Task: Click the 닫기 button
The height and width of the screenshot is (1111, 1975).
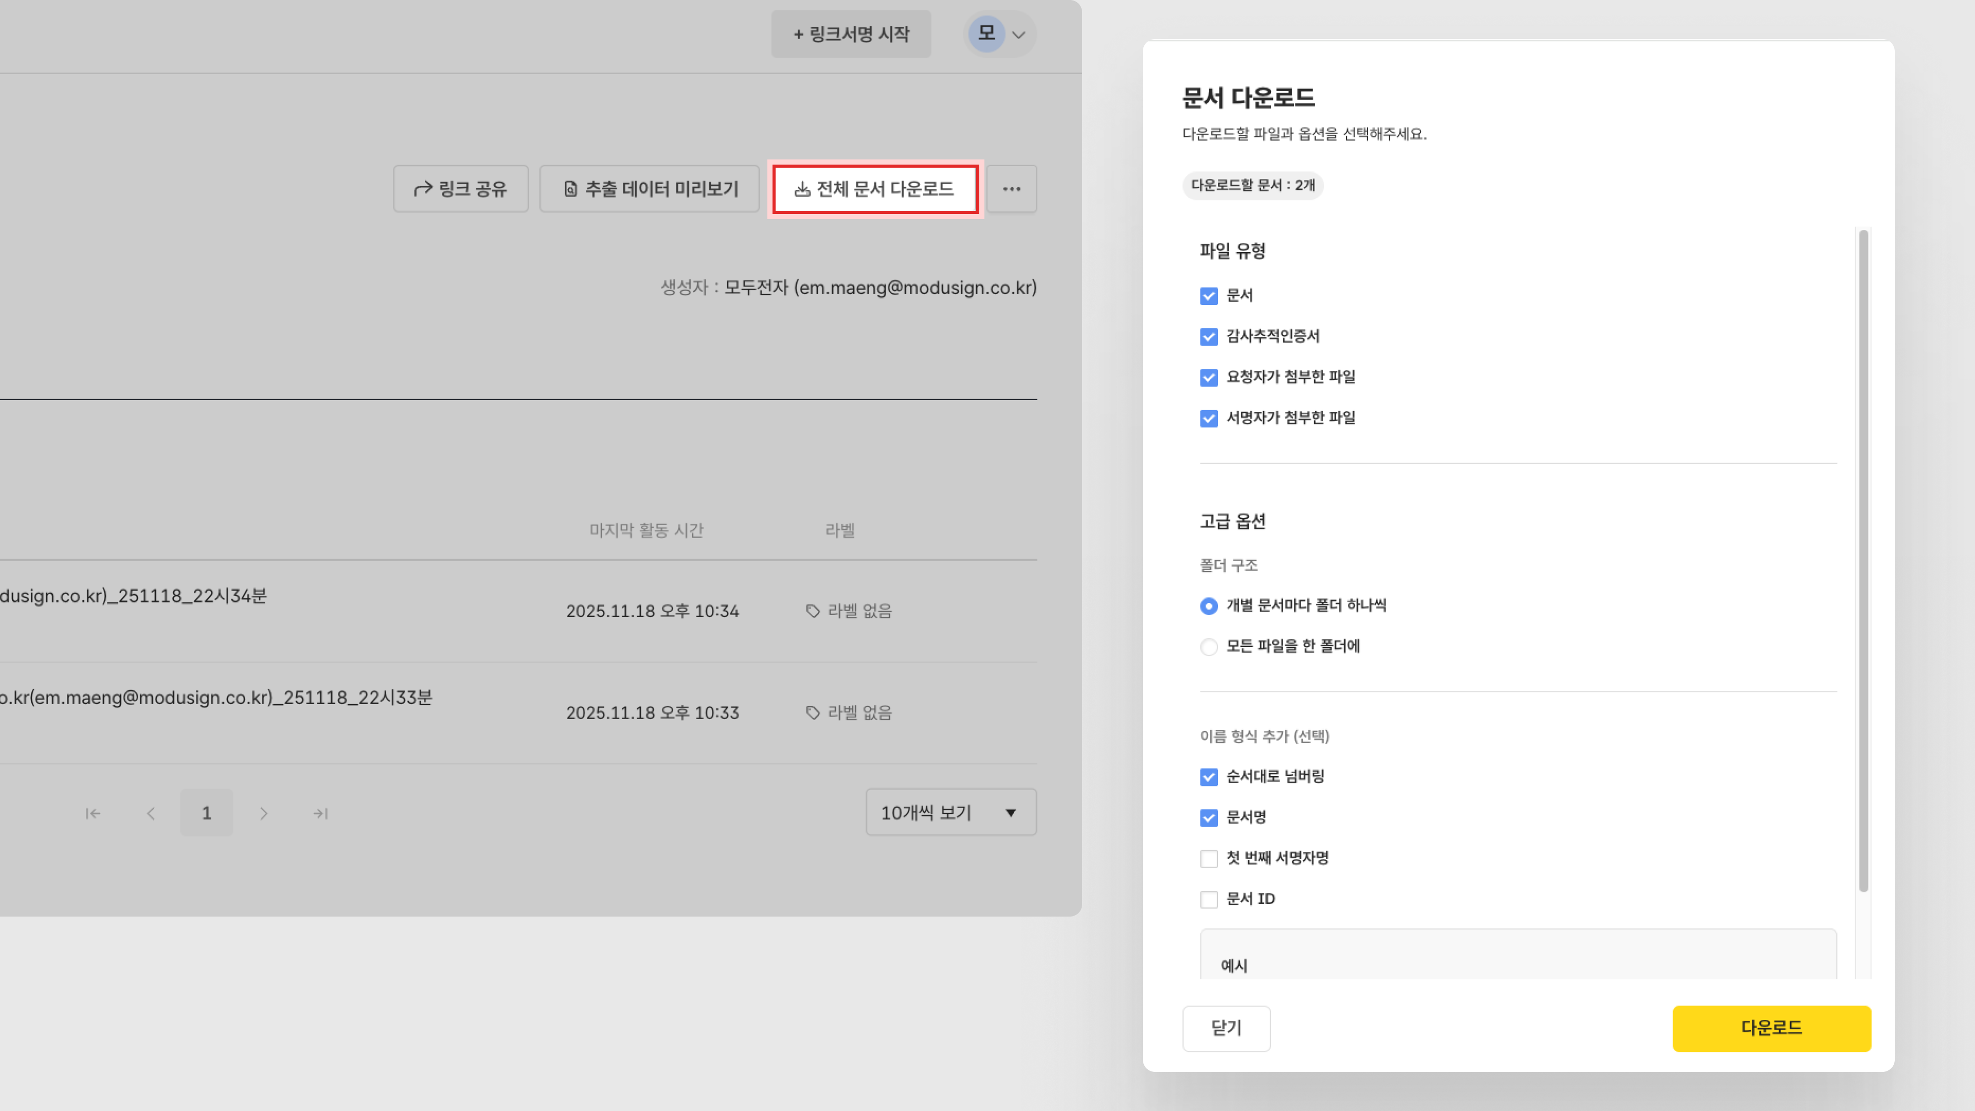Action: [1226, 1028]
